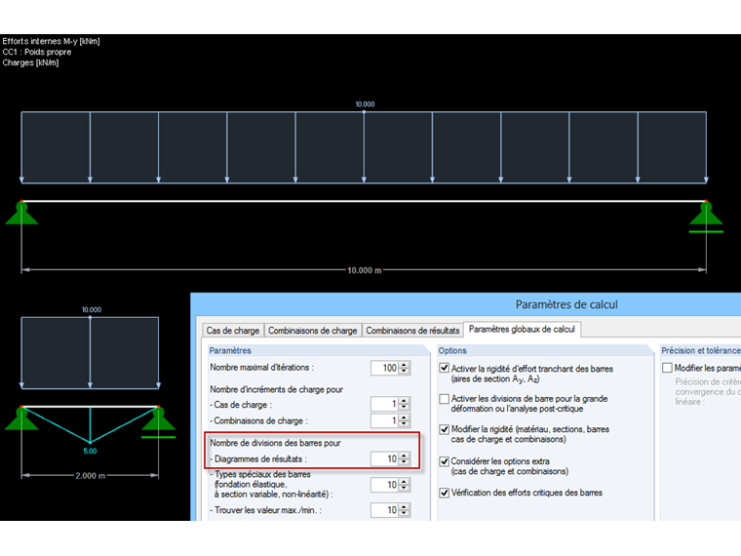Click the CC1 : Poids propre label
741x556 pixels.
click(37, 52)
